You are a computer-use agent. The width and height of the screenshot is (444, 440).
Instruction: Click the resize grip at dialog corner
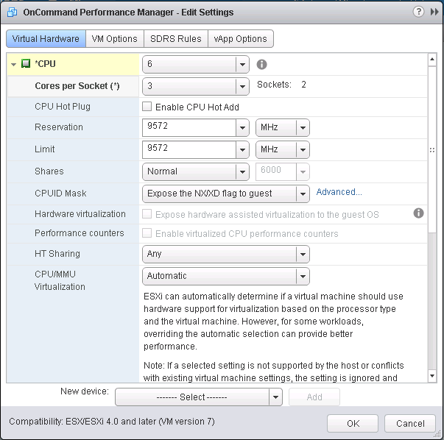(x=439, y=435)
